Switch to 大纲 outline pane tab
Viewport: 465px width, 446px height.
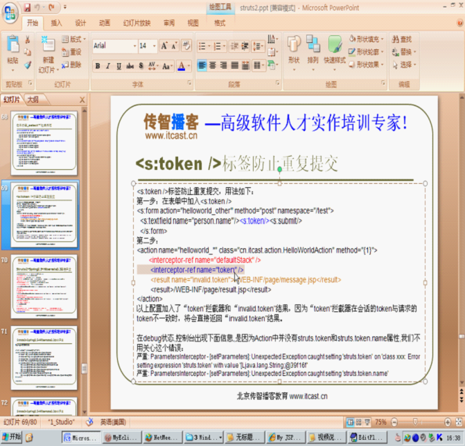33,99
